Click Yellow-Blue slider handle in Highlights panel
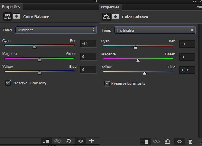Screen dimensions: 202x146 (145, 73)
